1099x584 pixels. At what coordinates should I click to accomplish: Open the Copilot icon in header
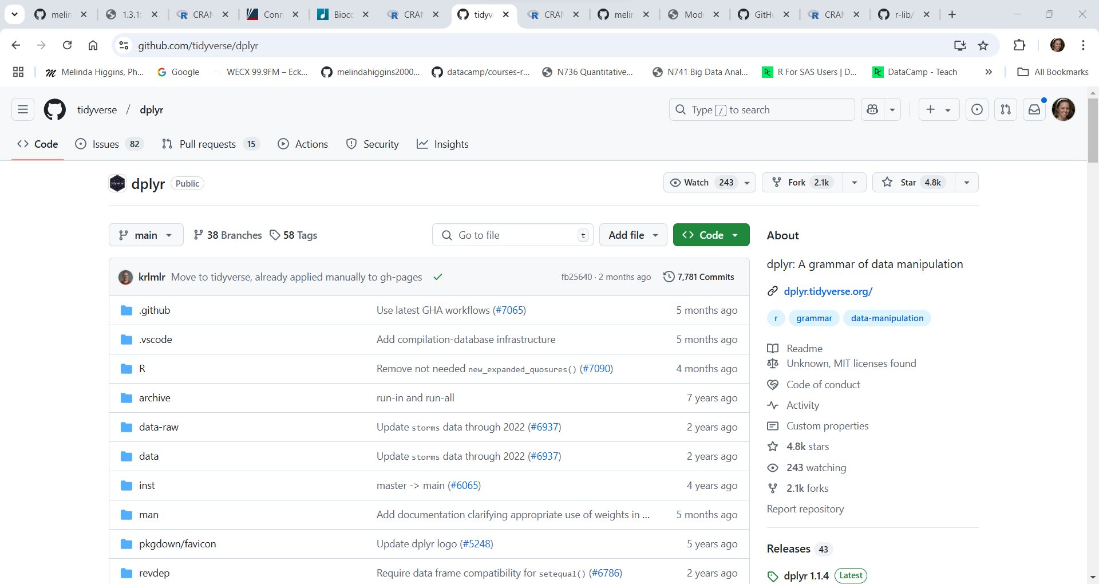(x=872, y=109)
